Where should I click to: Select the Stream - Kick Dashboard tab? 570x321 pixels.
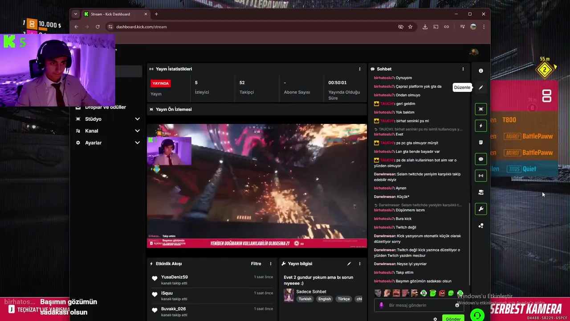(x=116, y=14)
